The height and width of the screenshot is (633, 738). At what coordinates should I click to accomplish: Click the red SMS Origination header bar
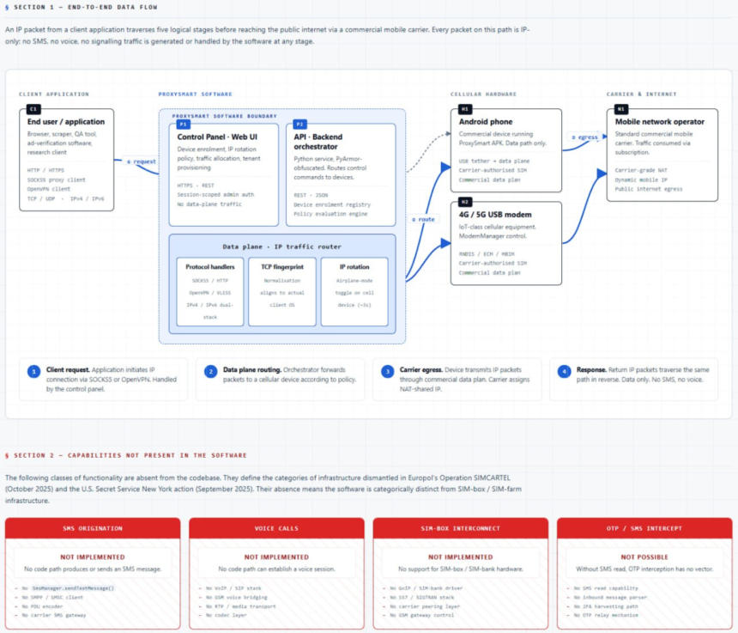93,527
